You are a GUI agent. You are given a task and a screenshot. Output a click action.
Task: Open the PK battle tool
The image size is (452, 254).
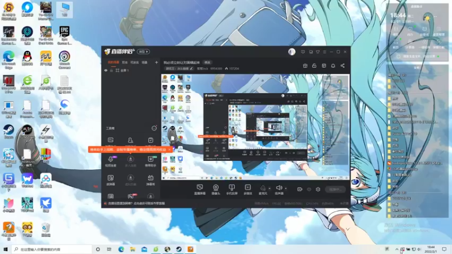[x=131, y=196]
